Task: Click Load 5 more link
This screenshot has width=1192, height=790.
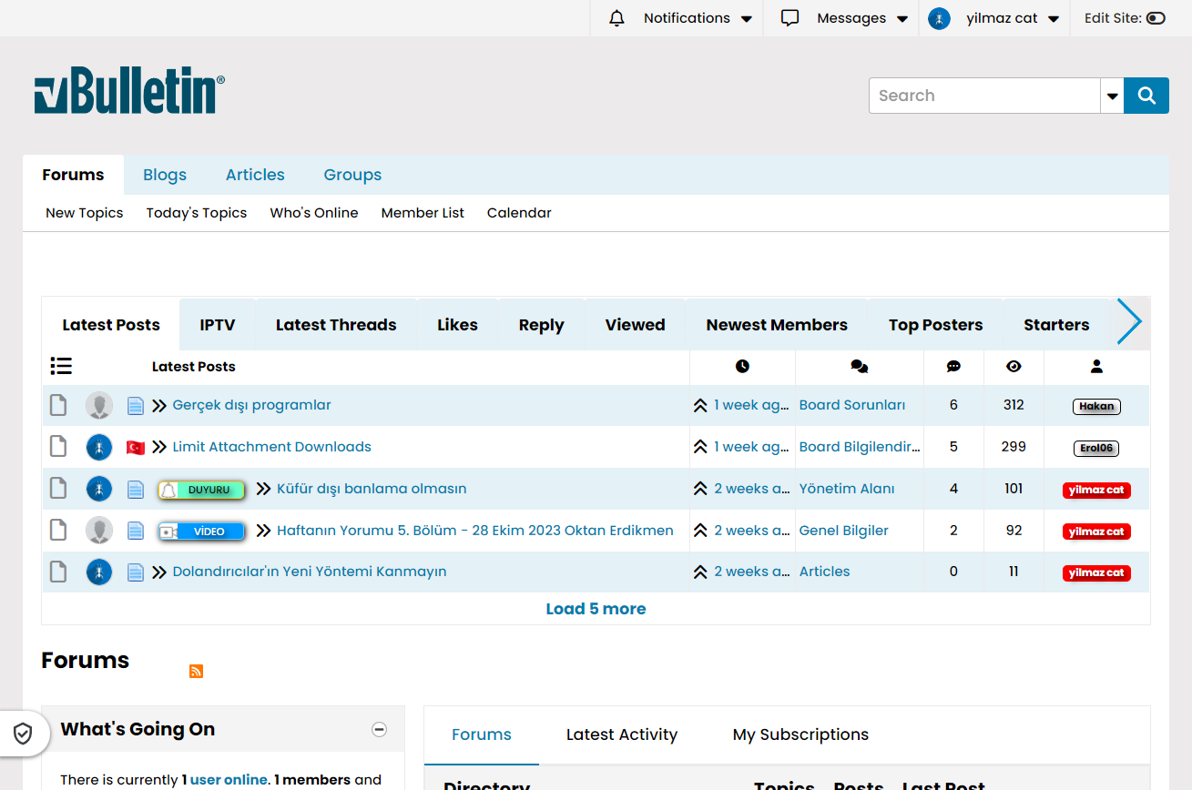Action: pos(596,609)
